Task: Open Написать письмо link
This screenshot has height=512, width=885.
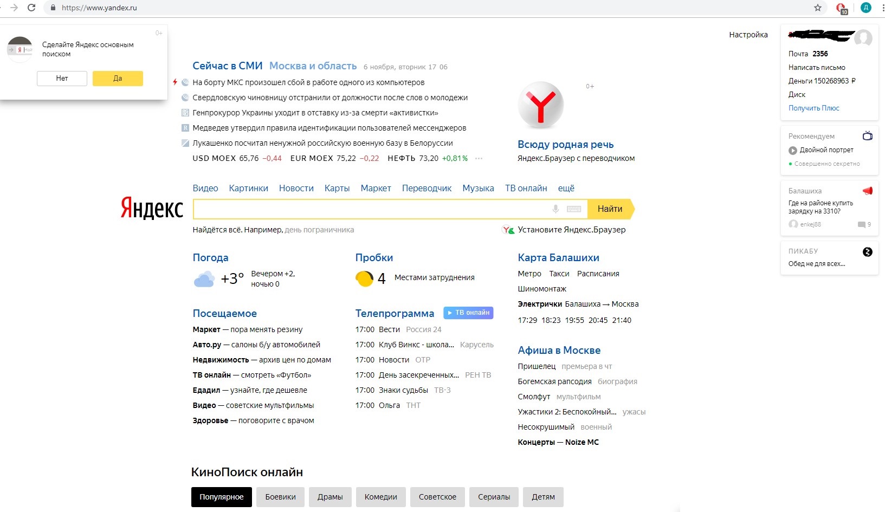Action: pyautogui.click(x=817, y=67)
